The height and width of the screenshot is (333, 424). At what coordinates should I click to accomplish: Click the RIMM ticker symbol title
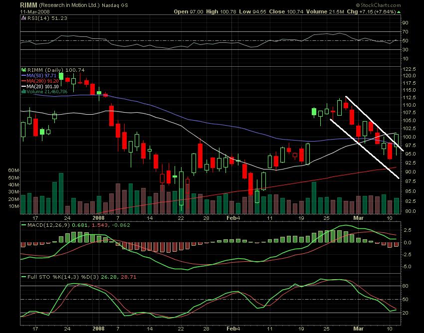(28, 5)
